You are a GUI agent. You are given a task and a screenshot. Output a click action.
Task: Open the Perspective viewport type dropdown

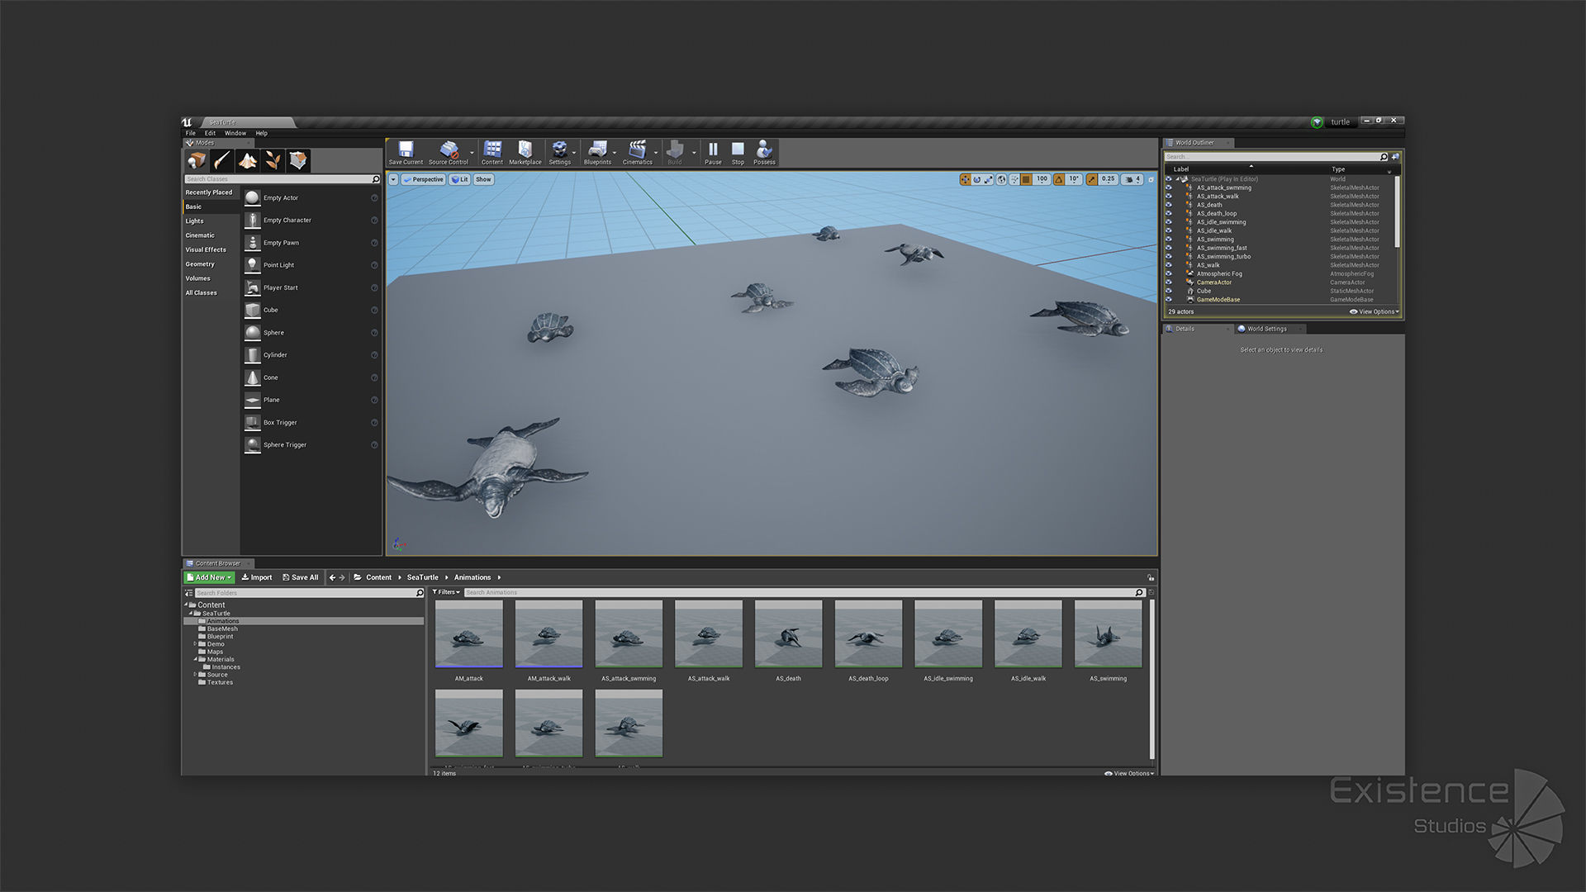(423, 179)
